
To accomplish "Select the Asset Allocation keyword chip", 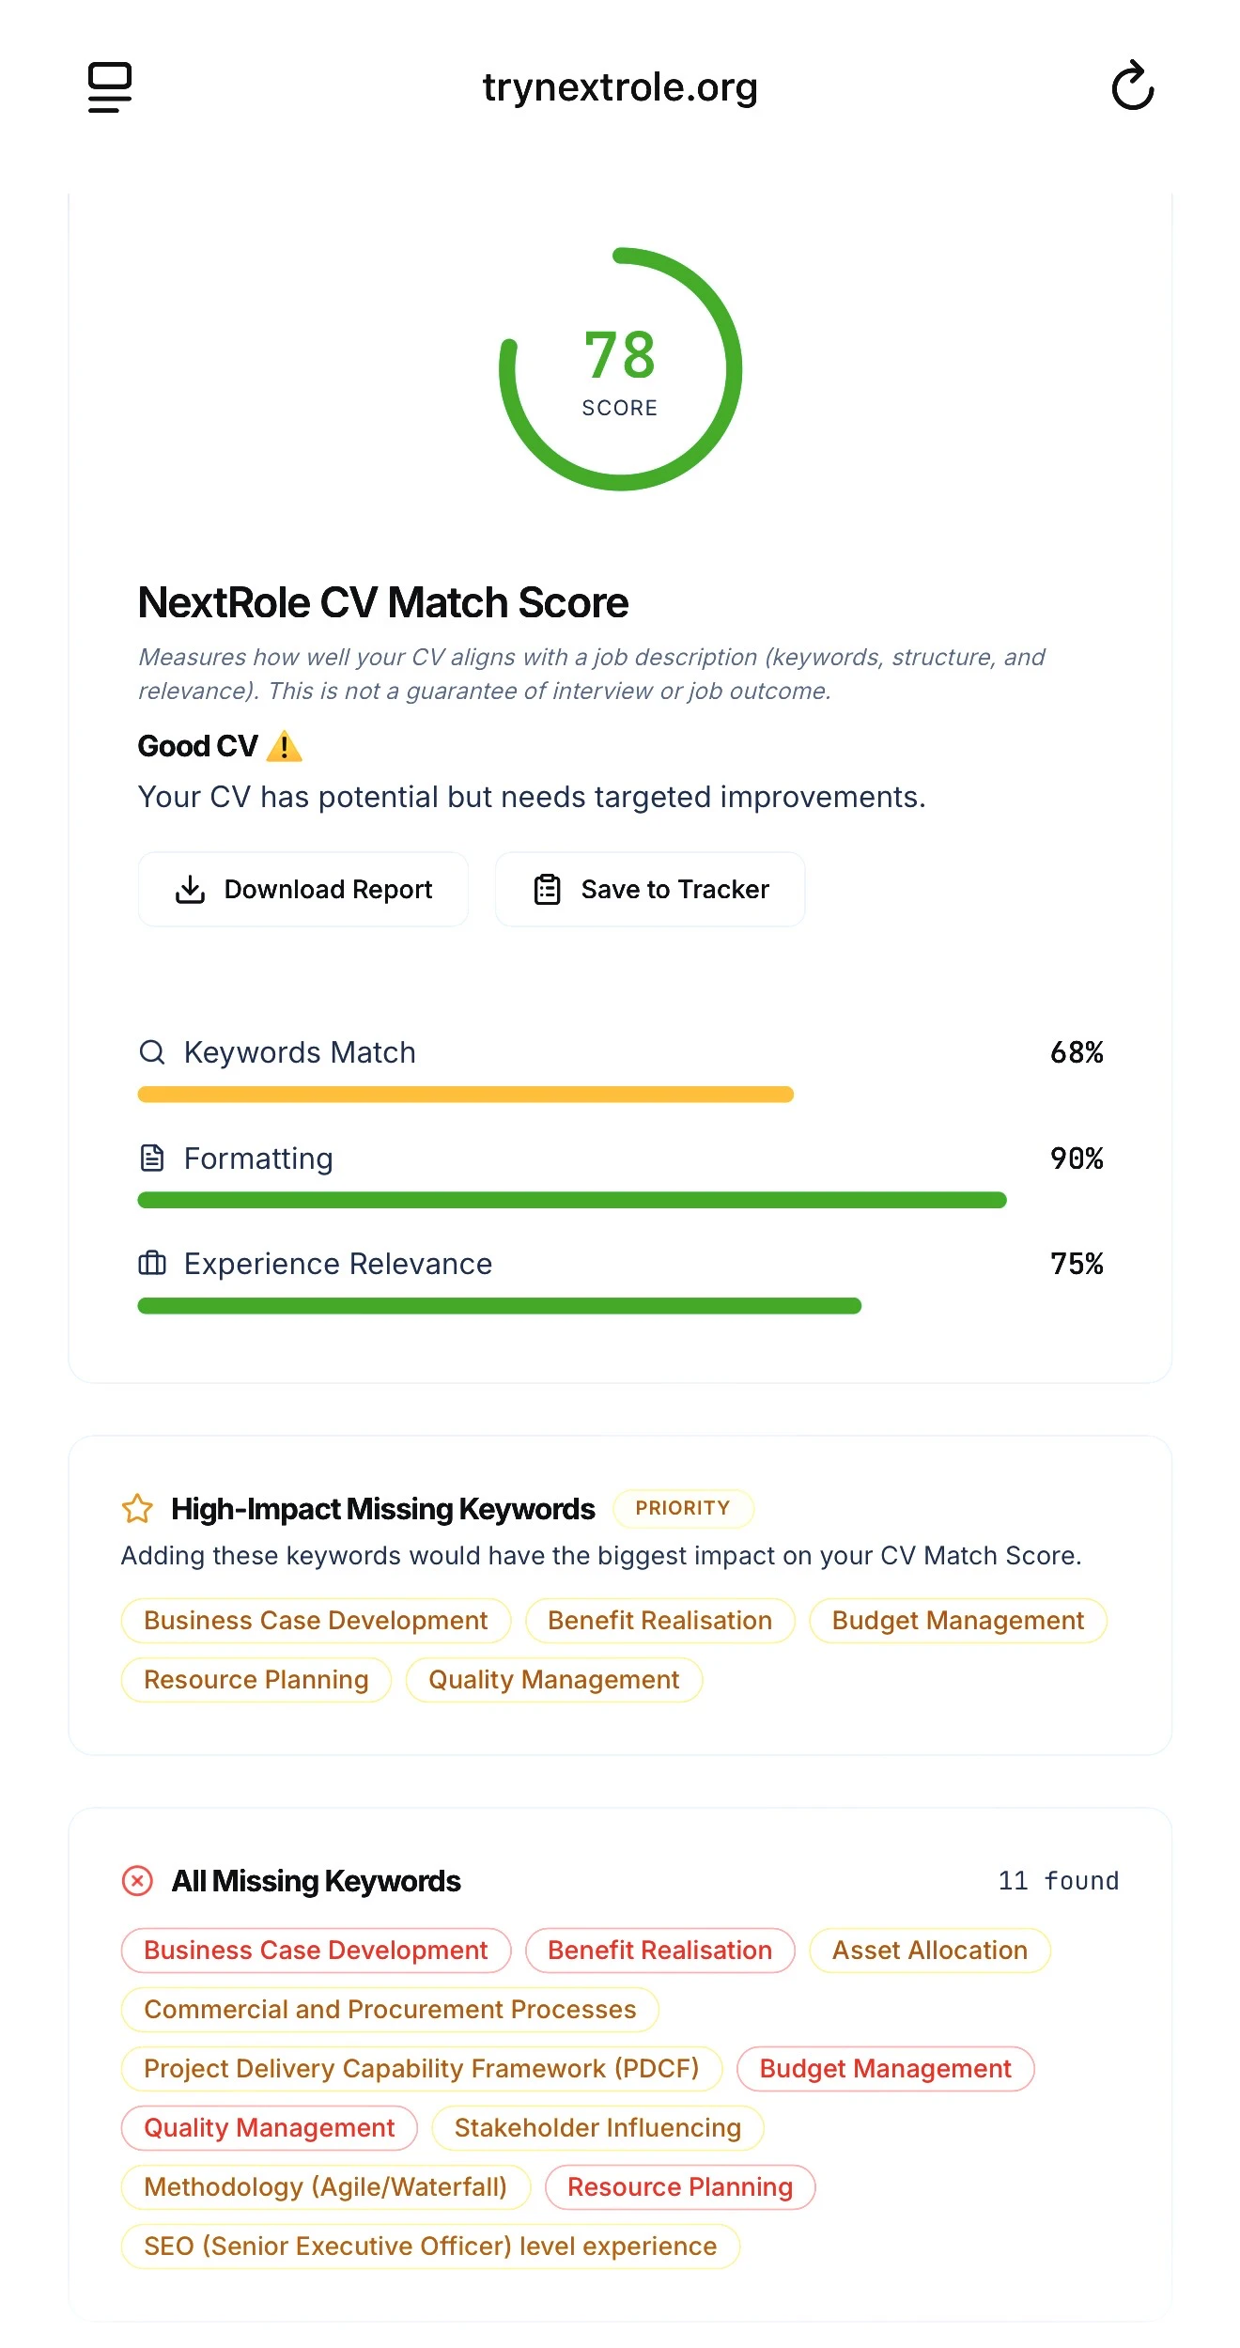I will [x=930, y=1951].
